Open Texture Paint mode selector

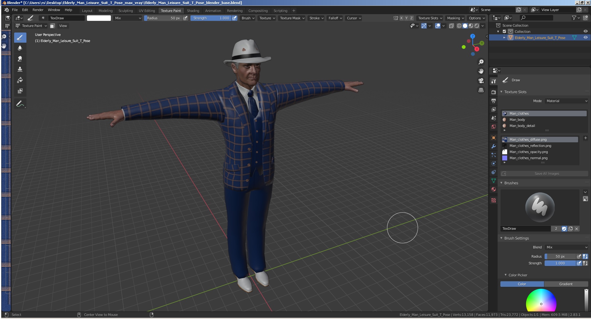[31, 26]
